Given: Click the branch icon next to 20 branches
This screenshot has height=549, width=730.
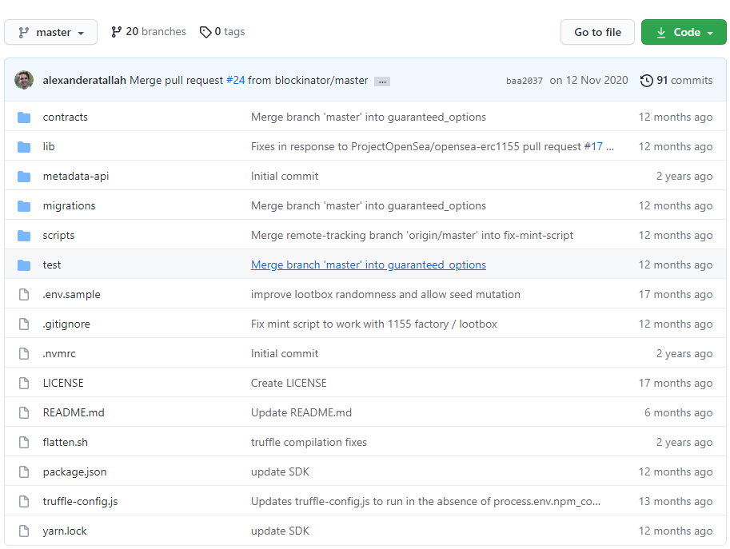Looking at the screenshot, I should [x=117, y=32].
